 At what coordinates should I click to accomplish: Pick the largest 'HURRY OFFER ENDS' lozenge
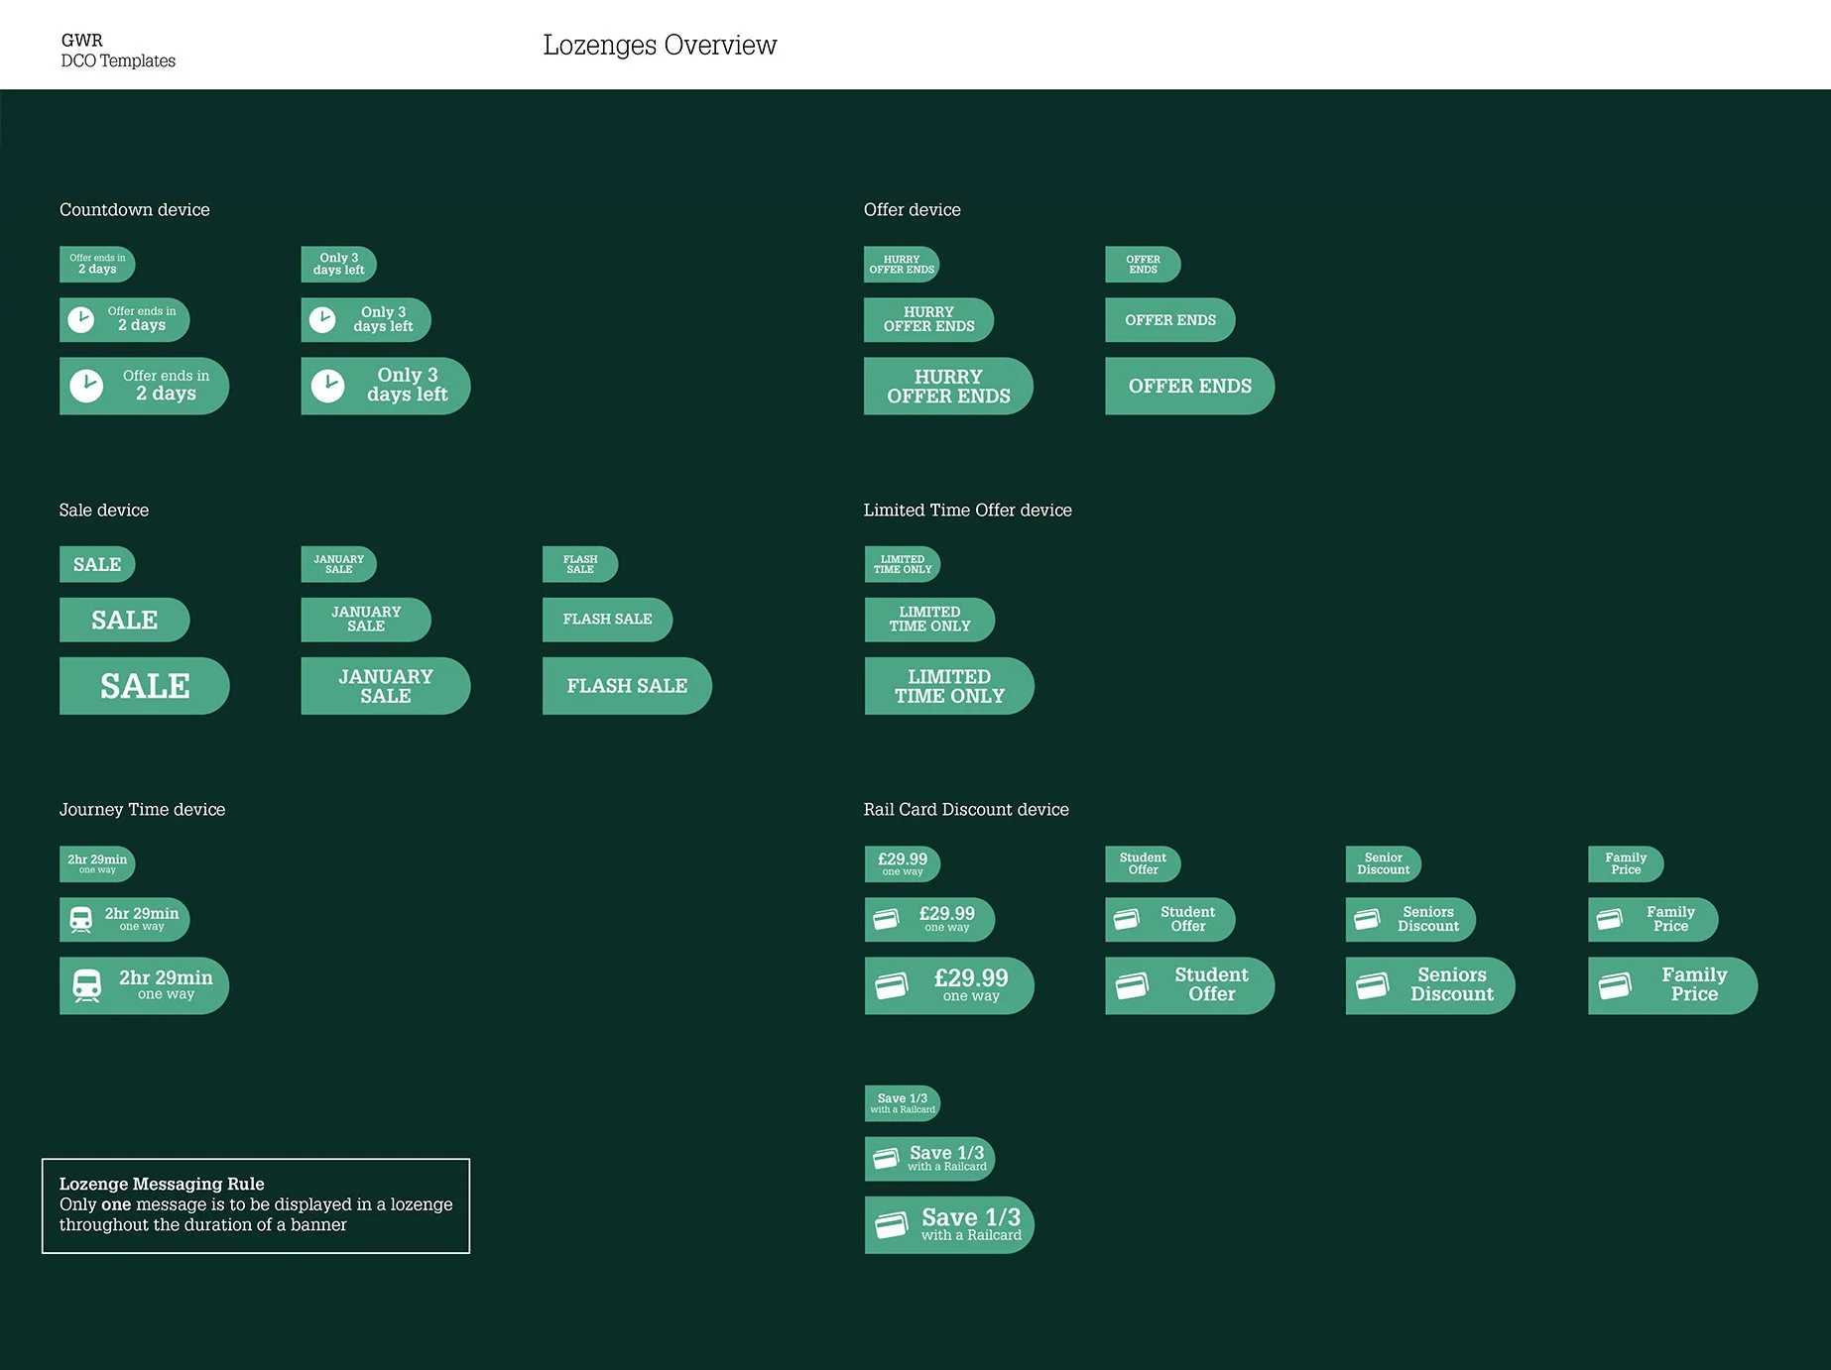[948, 386]
